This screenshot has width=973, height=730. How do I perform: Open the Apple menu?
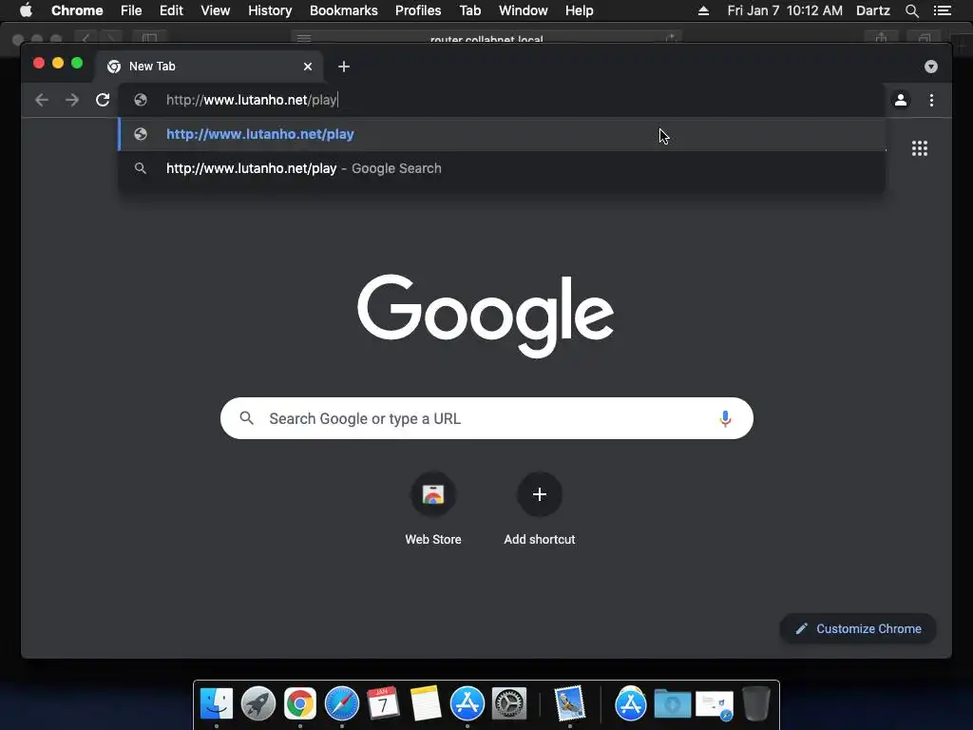(26, 10)
